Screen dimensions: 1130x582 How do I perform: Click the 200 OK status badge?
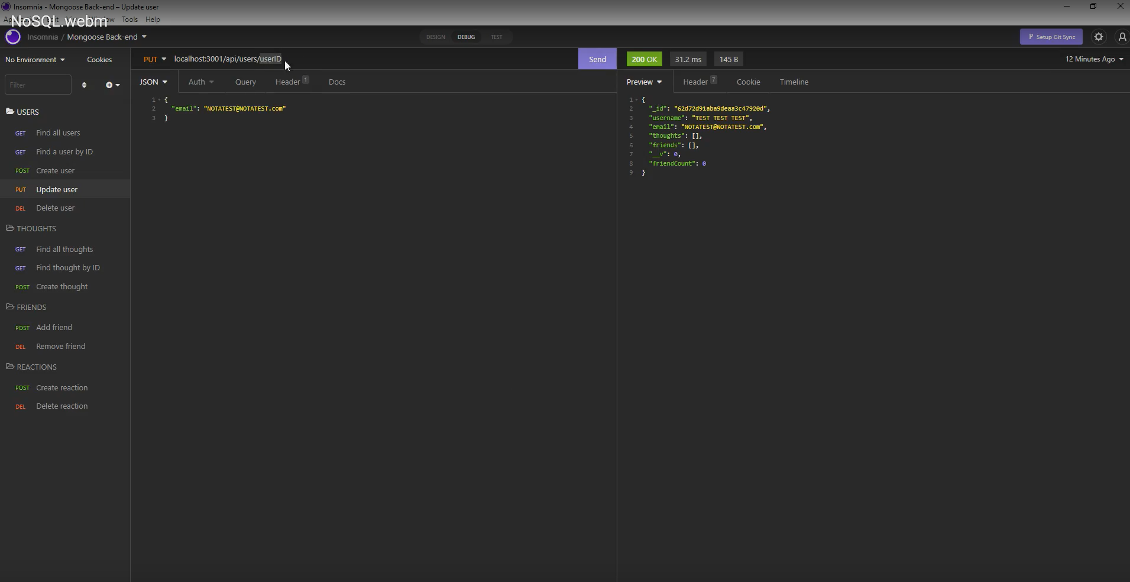pos(644,59)
